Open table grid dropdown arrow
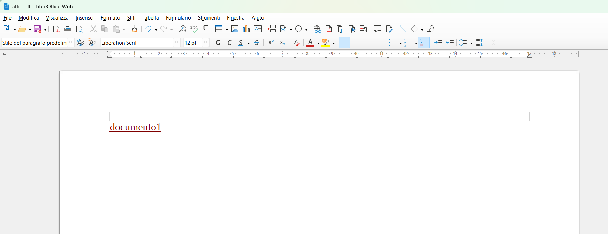The image size is (608, 234). (227, 30)
